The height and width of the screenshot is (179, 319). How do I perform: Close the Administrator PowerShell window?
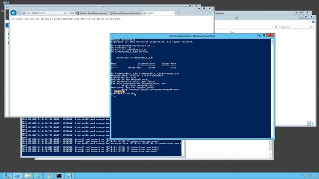point(270,35)
